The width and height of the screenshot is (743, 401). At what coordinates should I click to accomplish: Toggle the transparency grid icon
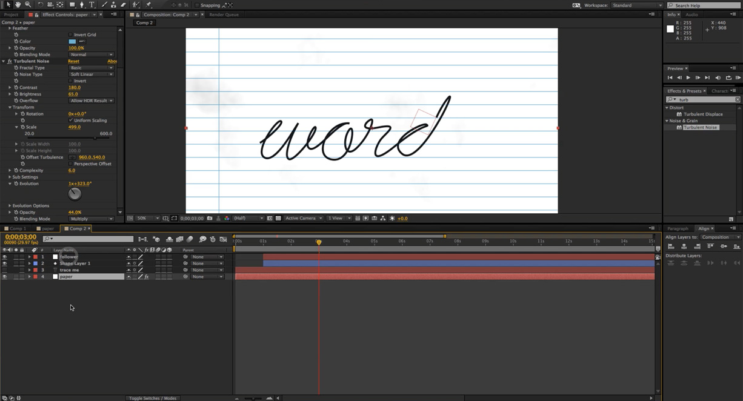278,218
